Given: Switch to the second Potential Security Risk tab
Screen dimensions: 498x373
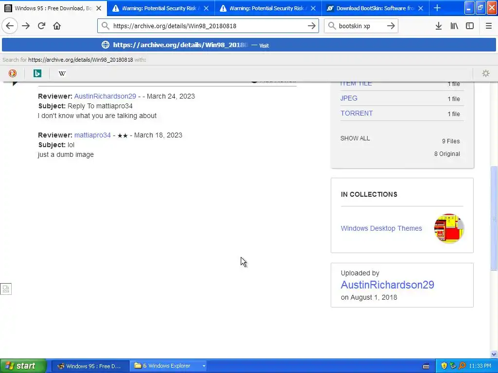Looking at the screenshot, I should coord(268,8).
